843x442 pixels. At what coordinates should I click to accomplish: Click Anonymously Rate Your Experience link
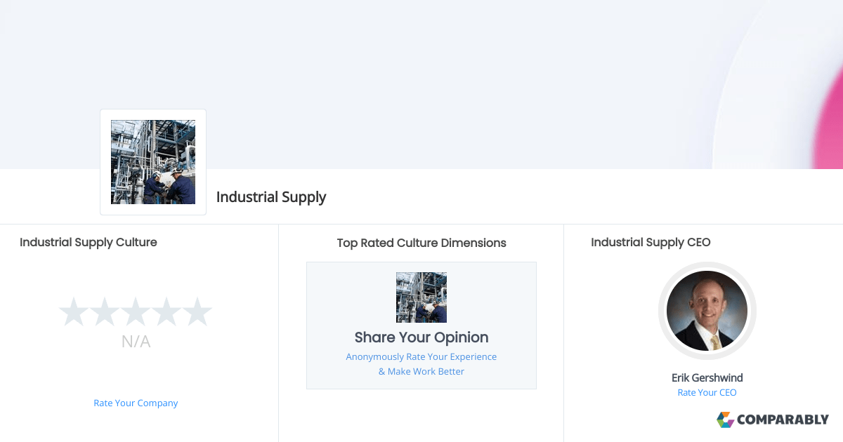421,356
